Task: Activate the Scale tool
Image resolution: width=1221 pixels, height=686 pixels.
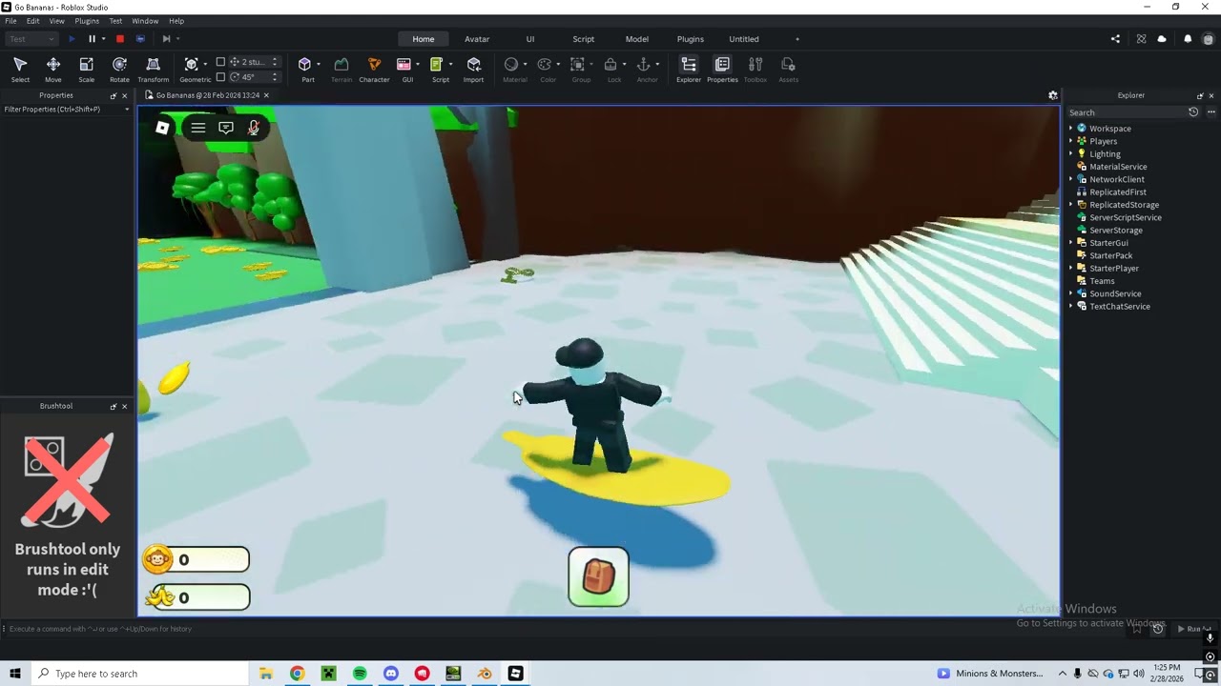Action: [x=86, y=69]
